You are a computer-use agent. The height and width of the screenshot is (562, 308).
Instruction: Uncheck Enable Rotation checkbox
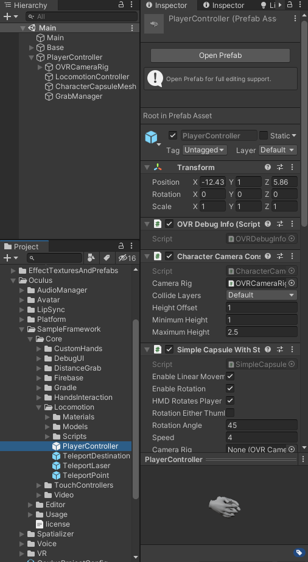[230, 388]
